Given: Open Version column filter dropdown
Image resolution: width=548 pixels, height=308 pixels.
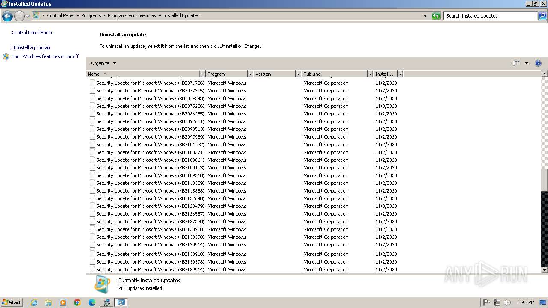Looking at the screenshot, I should point(298,74).
